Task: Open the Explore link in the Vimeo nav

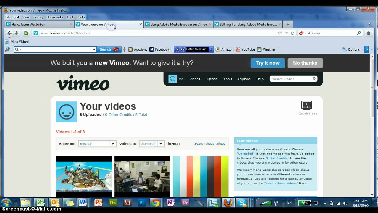Action: 244,79
